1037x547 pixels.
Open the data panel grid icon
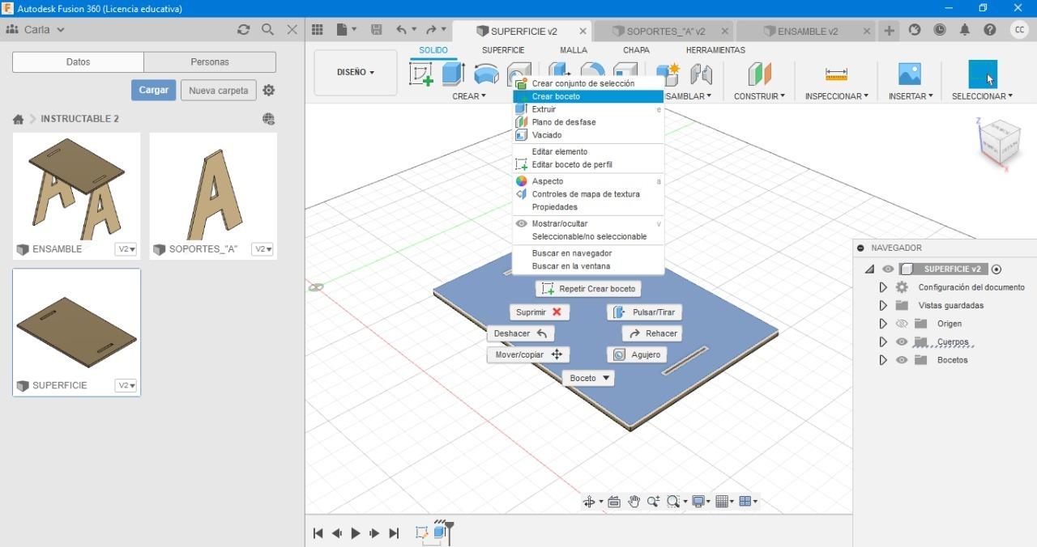pos(318,30)
